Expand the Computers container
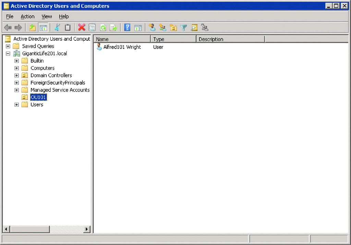Screen dimensions: 351x245 coord(16,68)
